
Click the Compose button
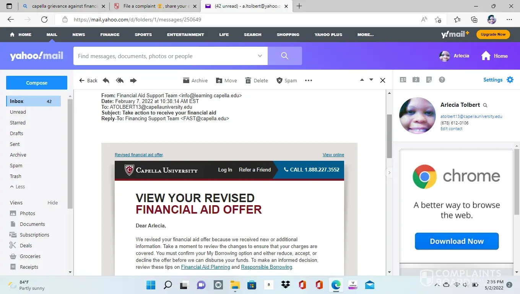37,83
